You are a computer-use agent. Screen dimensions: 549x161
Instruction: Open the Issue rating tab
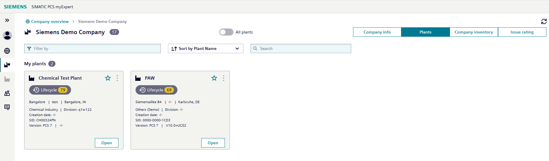point(522,32)
